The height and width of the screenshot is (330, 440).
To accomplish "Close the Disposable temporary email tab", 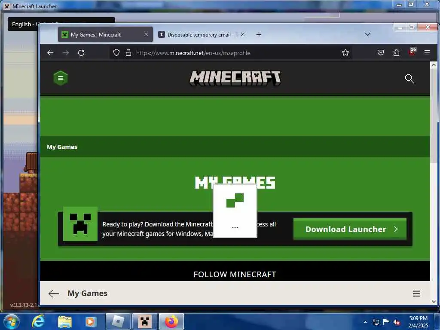I will tap(243, 34).
